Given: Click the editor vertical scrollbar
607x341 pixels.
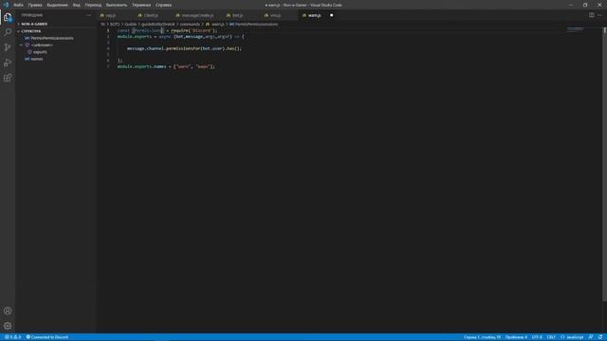Looking at the screenshot, I should tap(605, 164).
